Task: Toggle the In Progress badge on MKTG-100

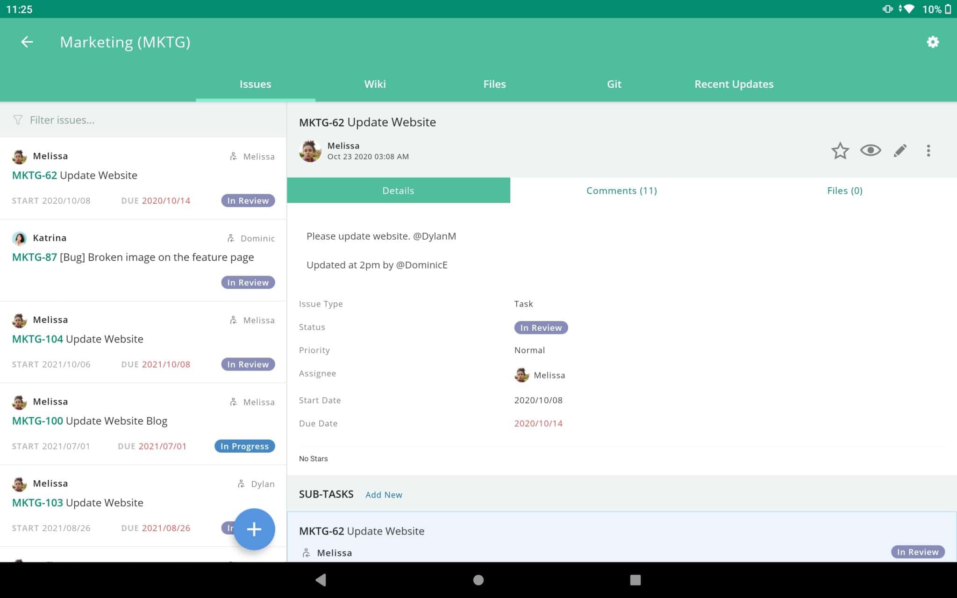Action: 244,446
